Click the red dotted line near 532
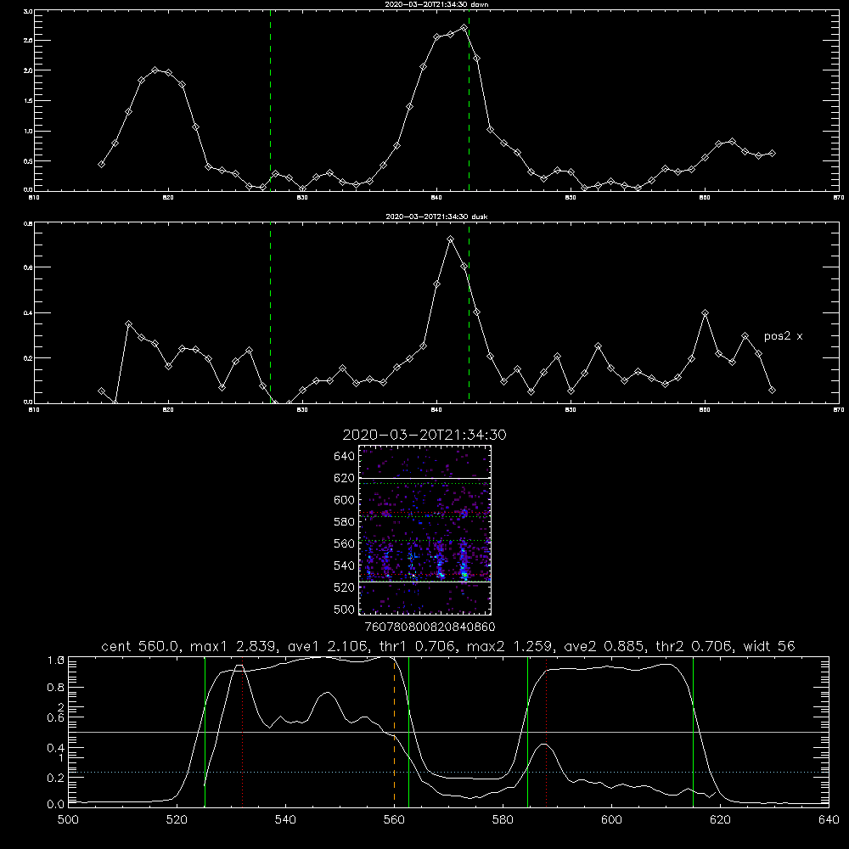Image resolution: width=849 pixels, height=849 pixels. (x=242, y=731)
